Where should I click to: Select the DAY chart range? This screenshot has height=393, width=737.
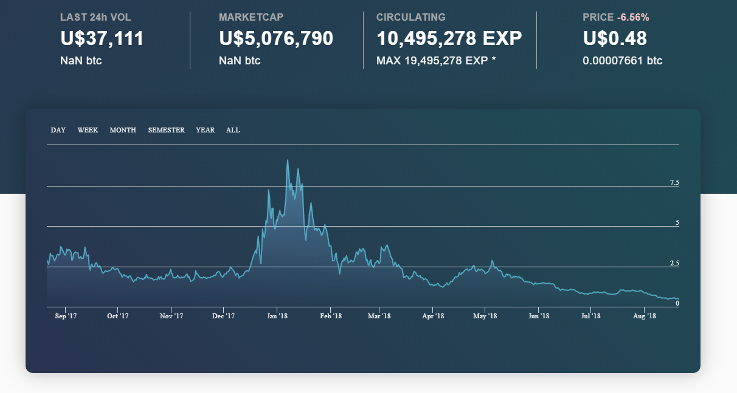click(x=58, y=130)
